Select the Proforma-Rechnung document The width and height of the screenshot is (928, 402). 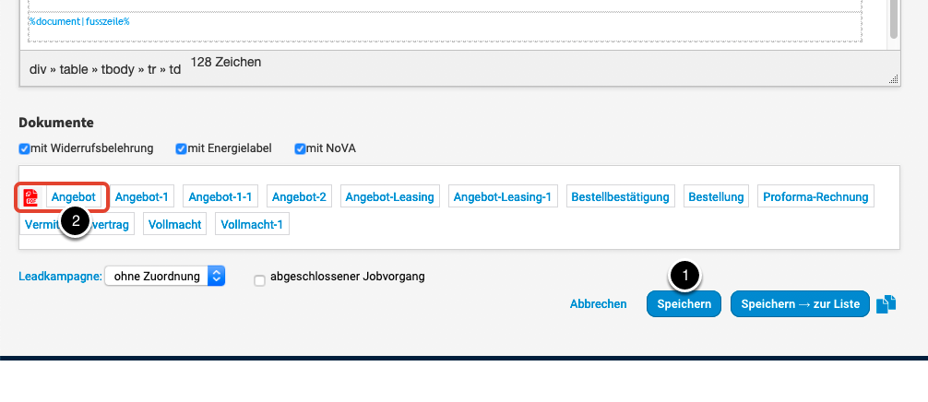coord(815,196)
